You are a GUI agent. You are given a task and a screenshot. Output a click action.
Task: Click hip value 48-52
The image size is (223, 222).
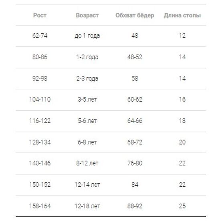click(x=135, y=57)
